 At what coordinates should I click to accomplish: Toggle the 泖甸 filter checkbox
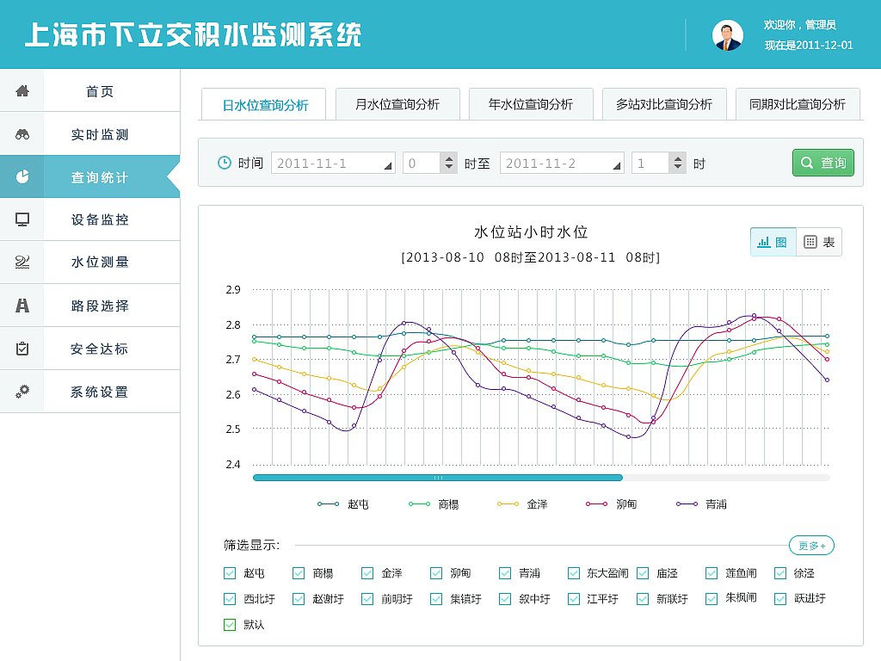point(436,572)
